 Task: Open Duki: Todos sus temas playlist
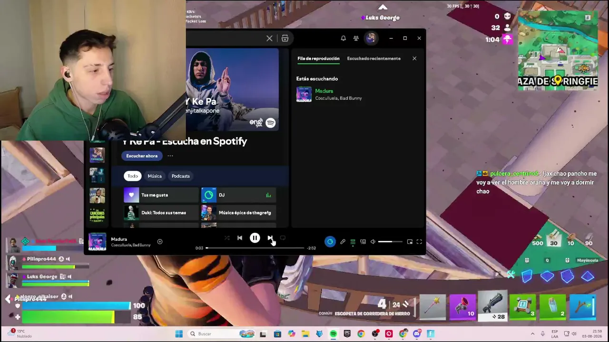click(161, 213)
